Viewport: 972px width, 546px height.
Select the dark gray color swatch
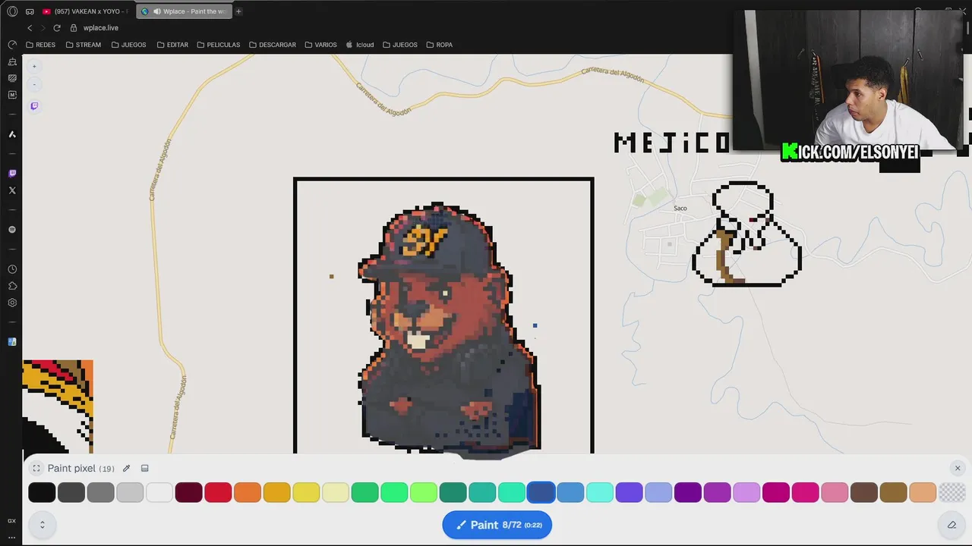pyautogui.click(x=71, y=493)
